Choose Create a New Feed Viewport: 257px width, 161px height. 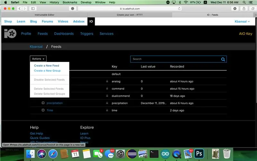coord(47,66)
